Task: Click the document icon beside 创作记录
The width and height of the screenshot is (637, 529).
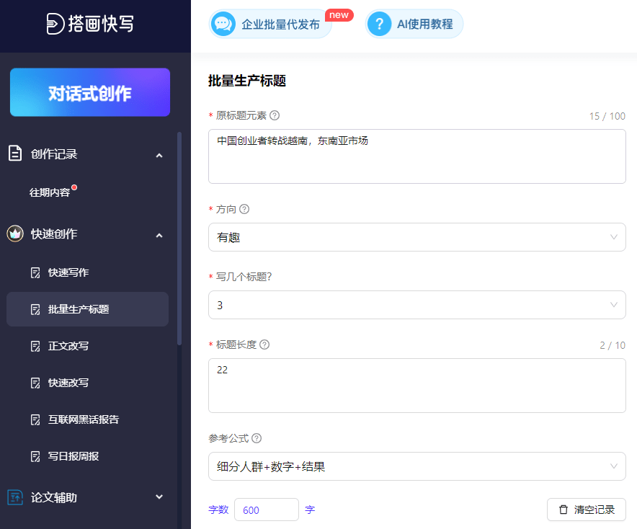Action: pos(15,154)
